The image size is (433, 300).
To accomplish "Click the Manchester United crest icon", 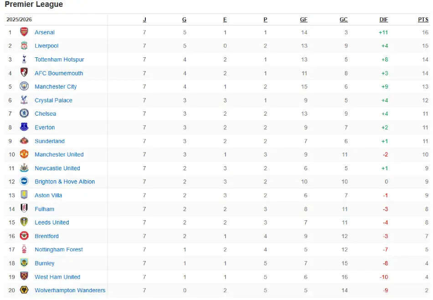I will click(24, 154).
